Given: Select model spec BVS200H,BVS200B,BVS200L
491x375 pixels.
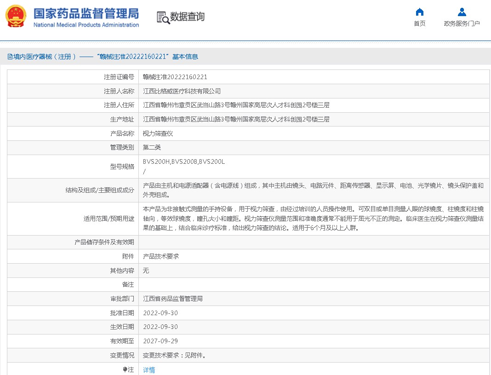Looking at the screenshot, I should 184,162.
